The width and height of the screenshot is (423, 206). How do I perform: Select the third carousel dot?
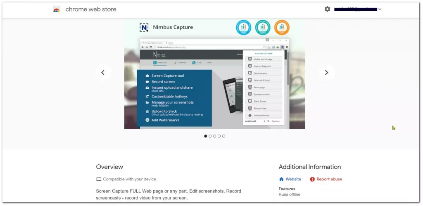pos(215,136)
